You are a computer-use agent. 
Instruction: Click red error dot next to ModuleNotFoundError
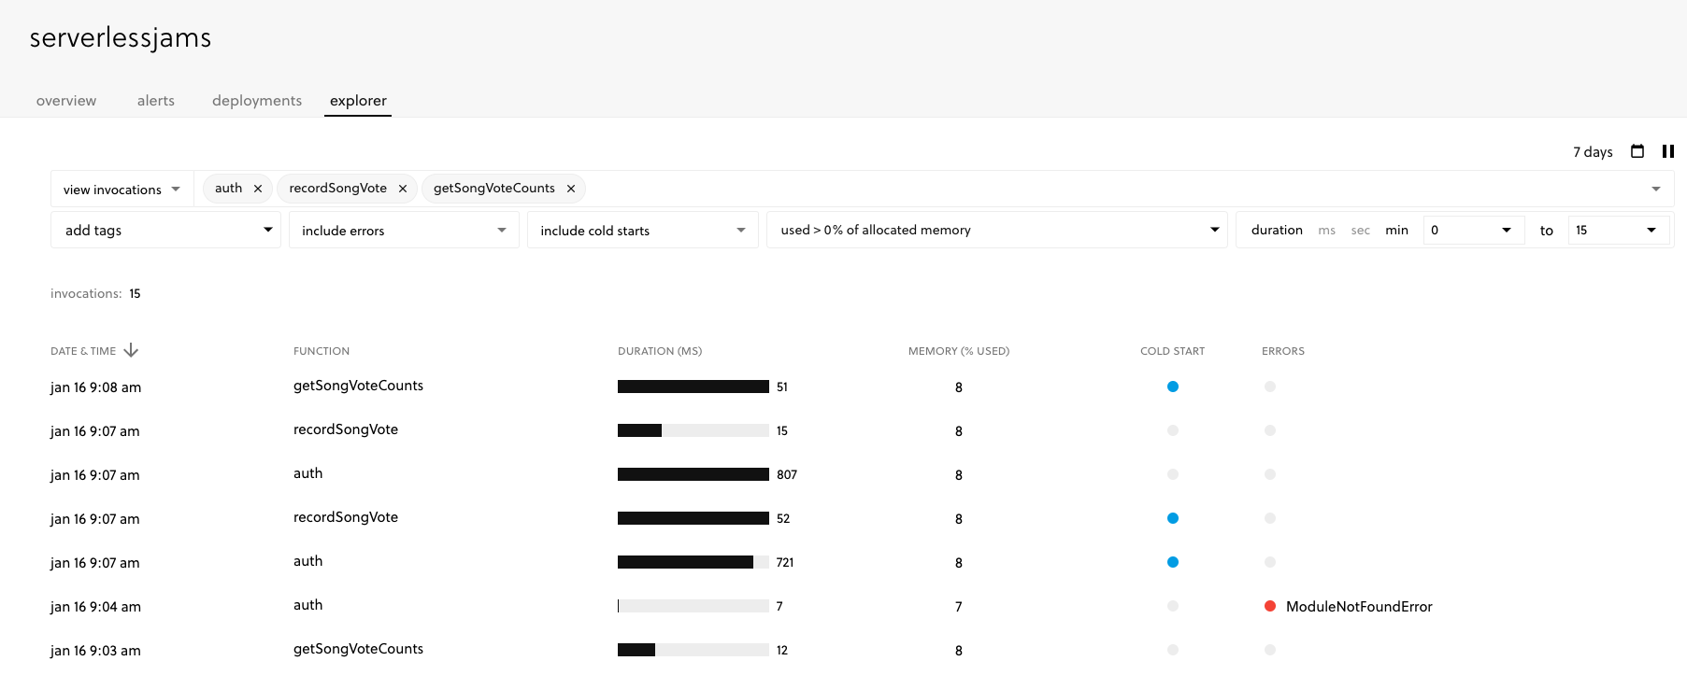pyautogui.click(x=1269, y=606)
